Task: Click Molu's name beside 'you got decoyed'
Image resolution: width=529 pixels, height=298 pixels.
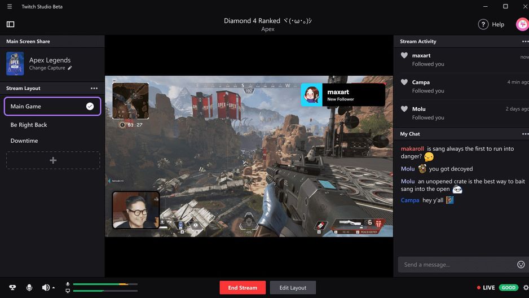Action: point(408,169)
